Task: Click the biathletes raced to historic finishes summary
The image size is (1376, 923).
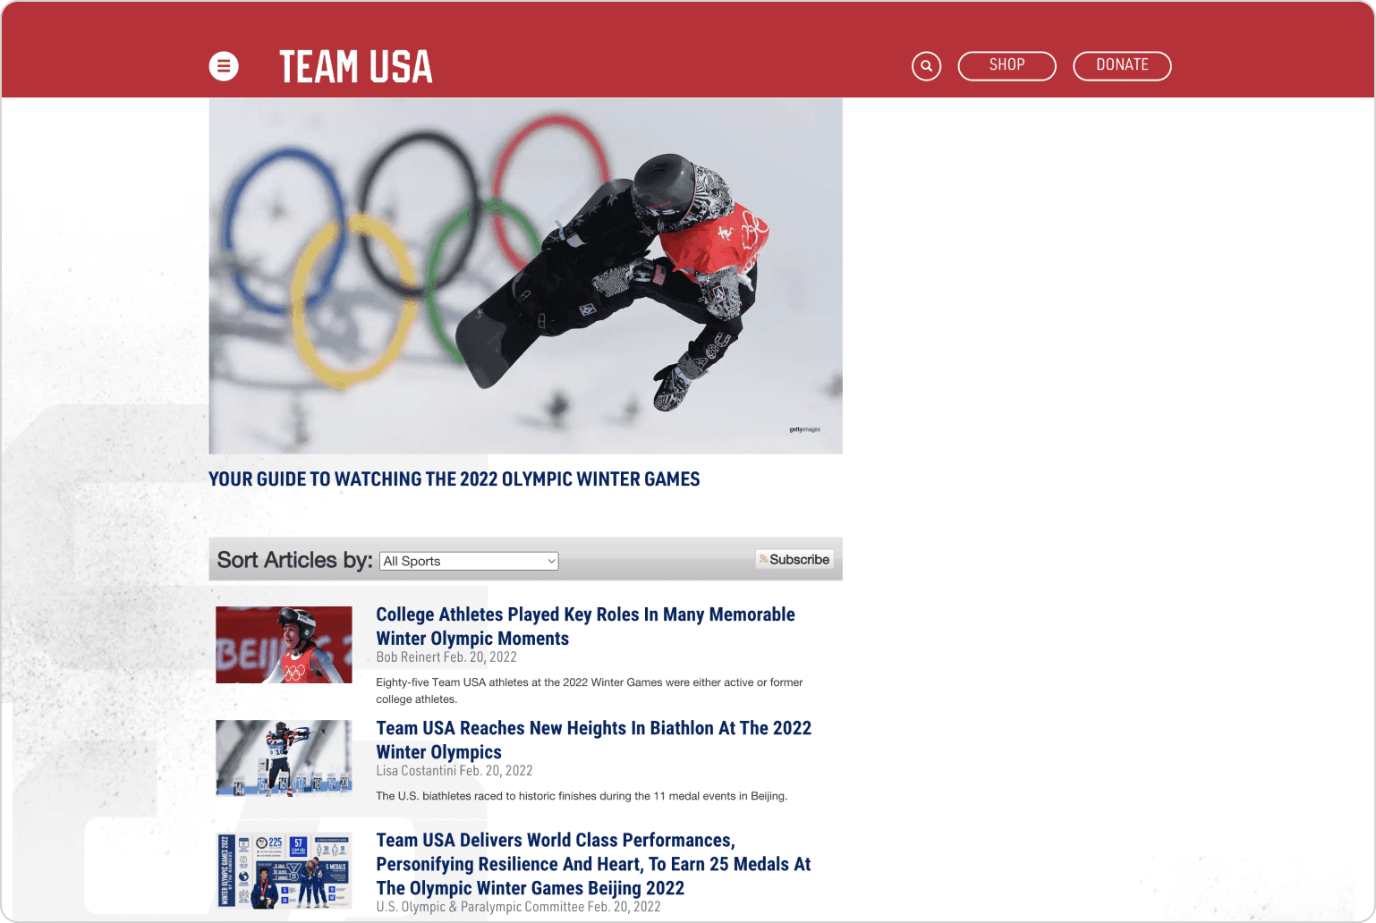Action: (x=582, y=796)
